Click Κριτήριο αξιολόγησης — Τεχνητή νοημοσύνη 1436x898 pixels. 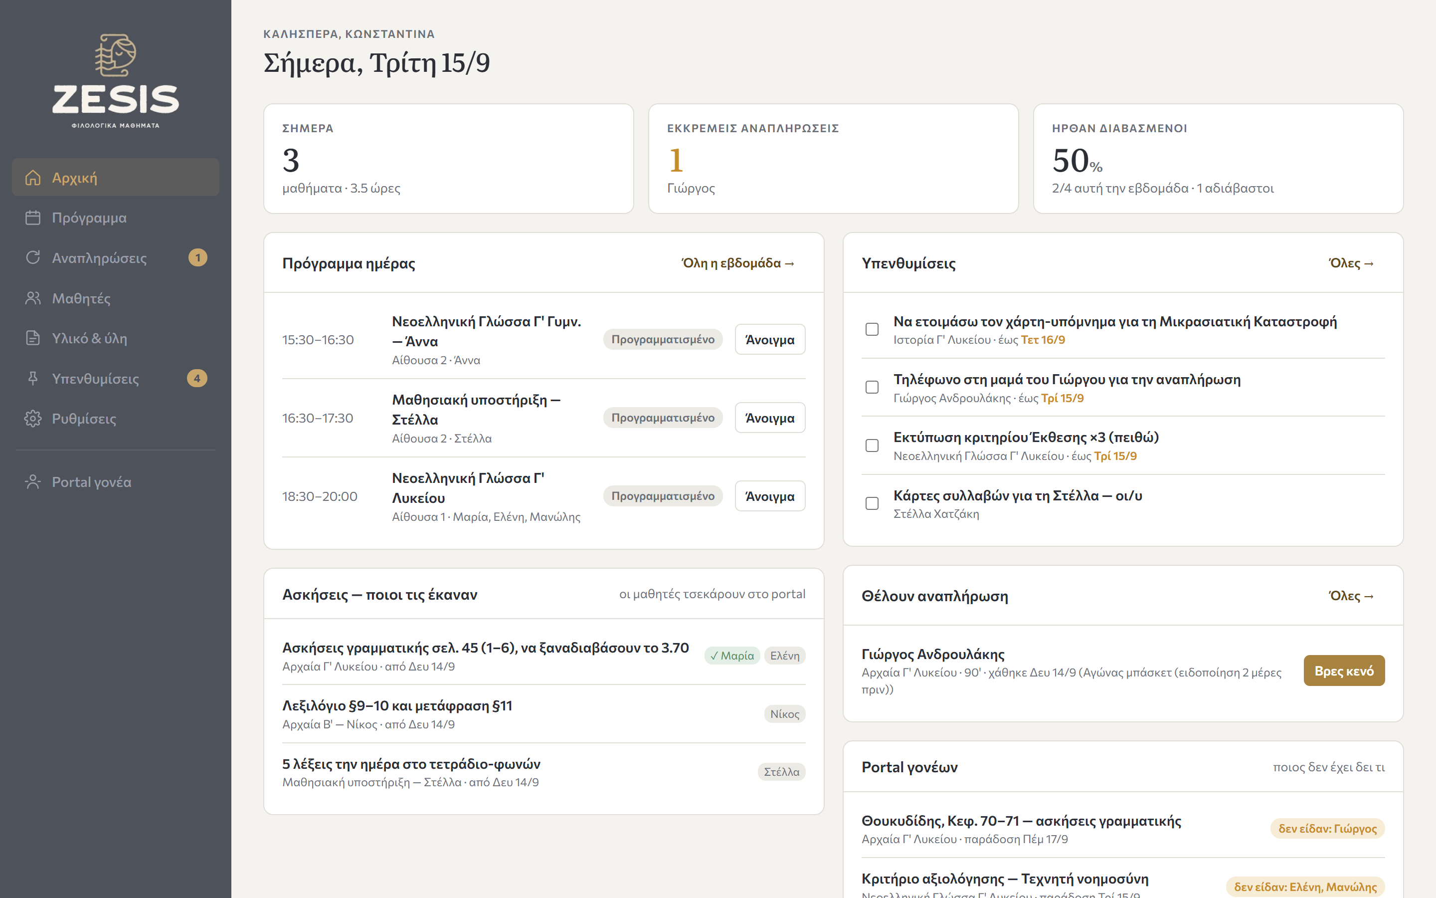pos(1005,879)
